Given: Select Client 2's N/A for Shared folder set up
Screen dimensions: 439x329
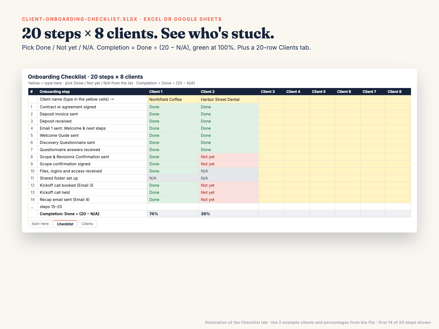Looking at the screenshot, I should [x=229, y=178].
